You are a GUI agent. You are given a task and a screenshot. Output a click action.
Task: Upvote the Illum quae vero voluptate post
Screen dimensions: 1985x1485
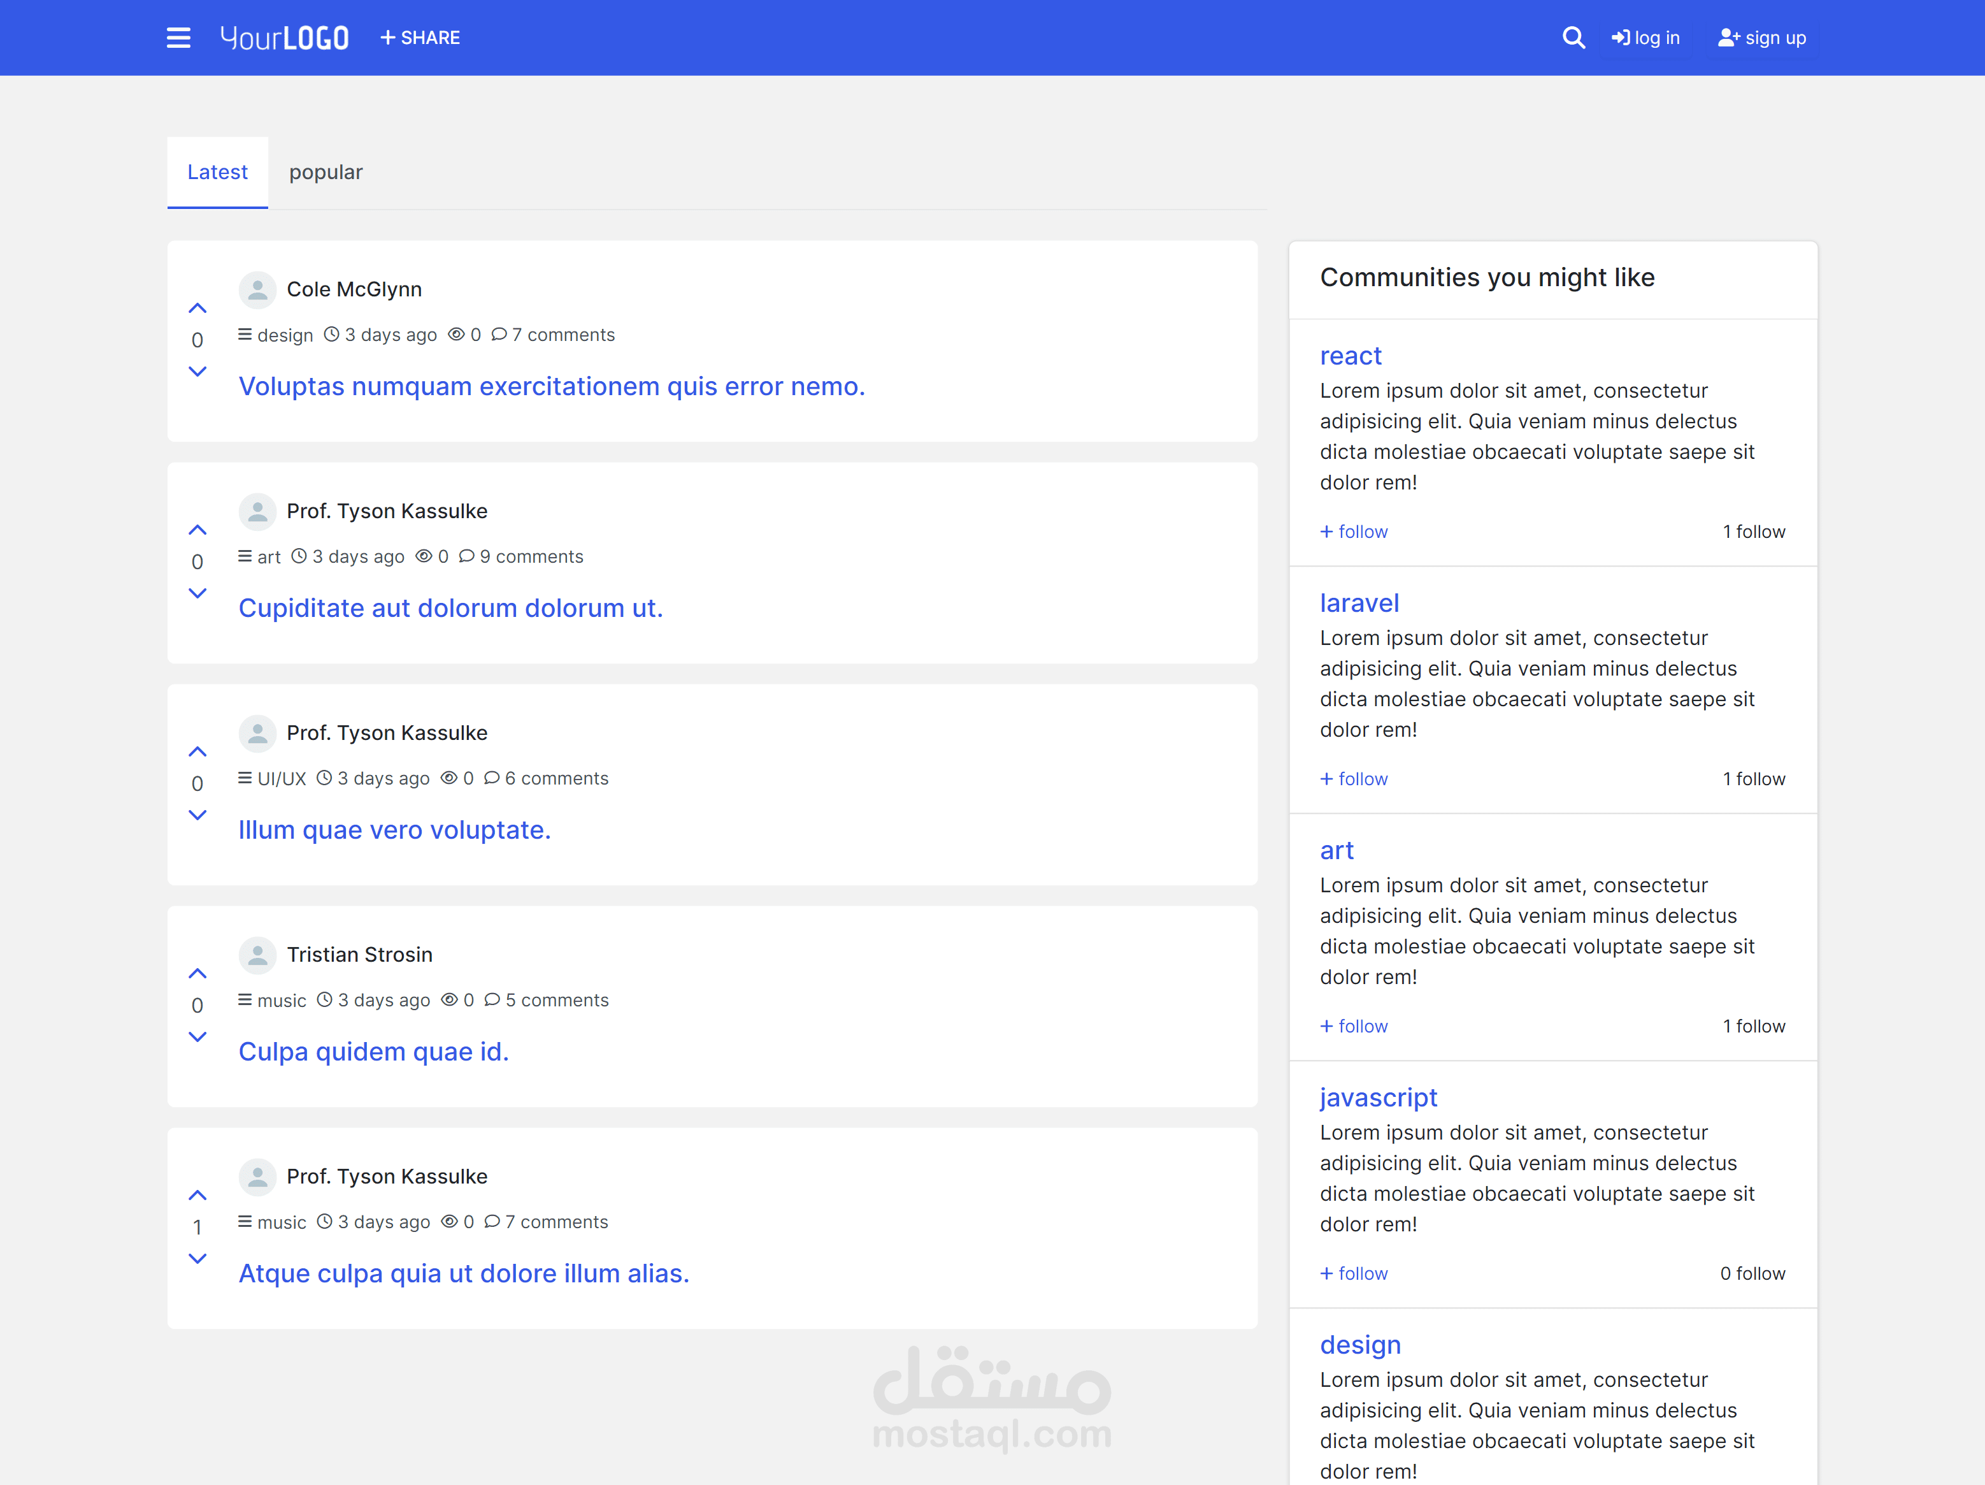pyautogui.click(x=197, y=751)
